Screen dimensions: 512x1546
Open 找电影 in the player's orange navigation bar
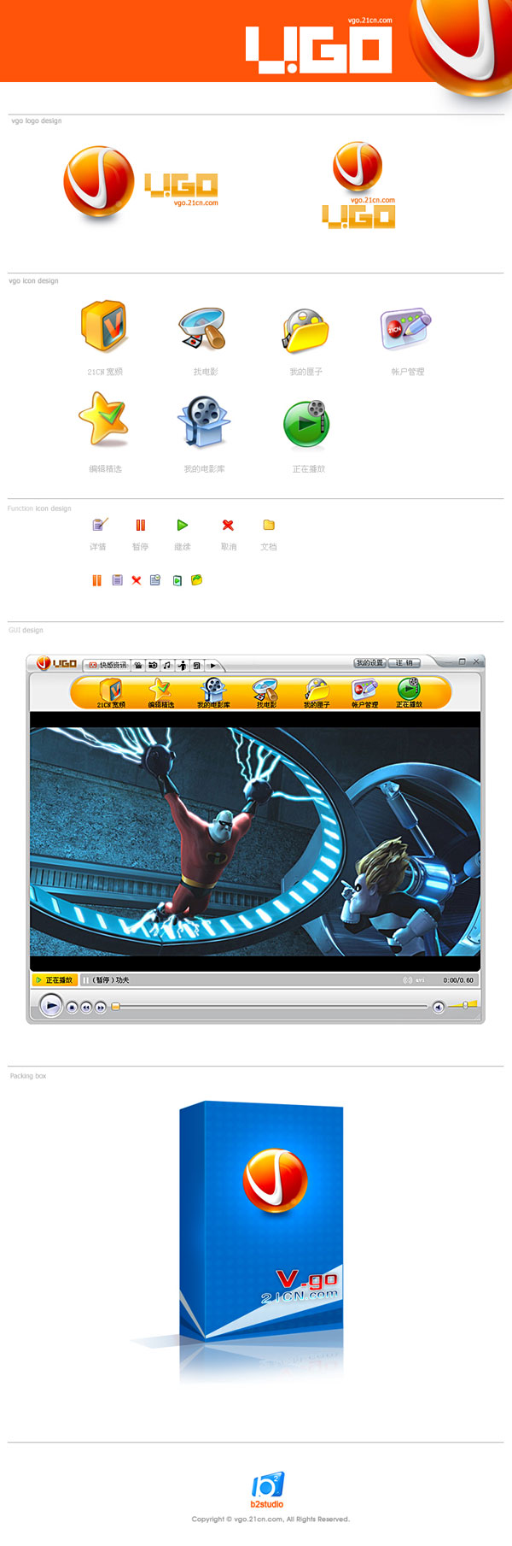coord(266,692)
